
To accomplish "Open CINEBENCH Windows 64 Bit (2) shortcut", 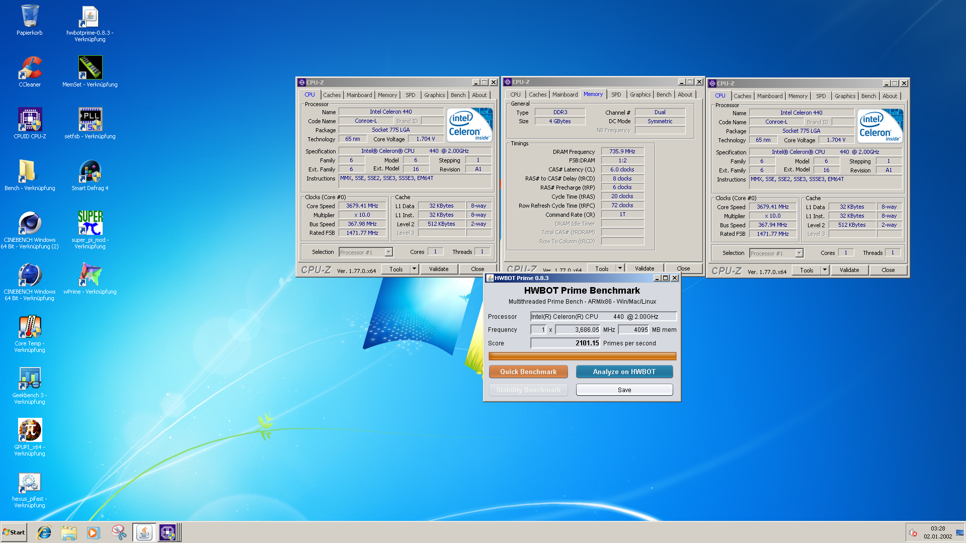I will pos(30,230).
